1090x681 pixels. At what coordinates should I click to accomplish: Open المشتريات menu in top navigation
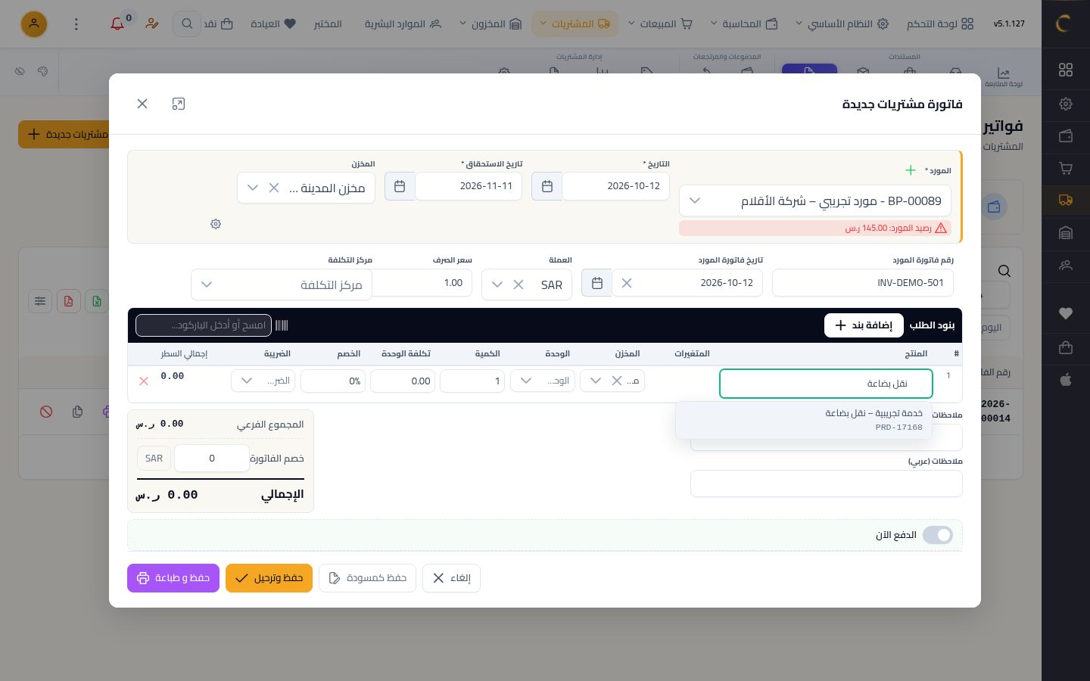[575, 24]
